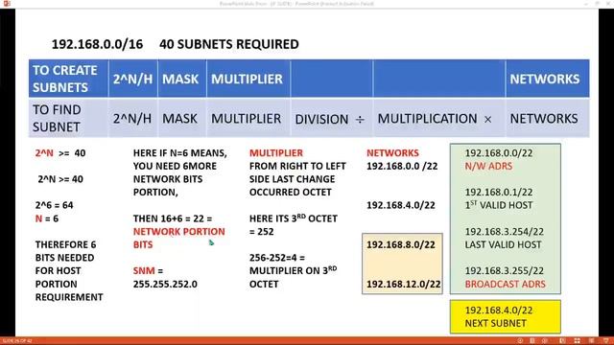The height and width of the screenshot is (345, 614).
Task: Click the '2^6 = 64' line
Action: click(54, 205)
